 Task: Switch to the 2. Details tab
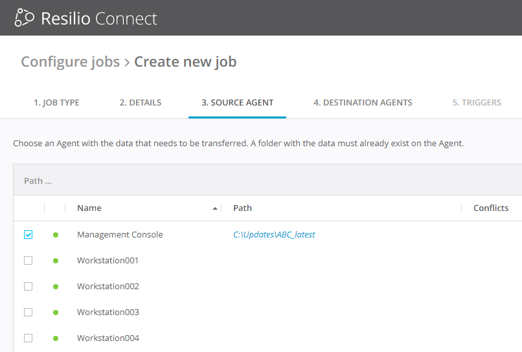(141, 102)
